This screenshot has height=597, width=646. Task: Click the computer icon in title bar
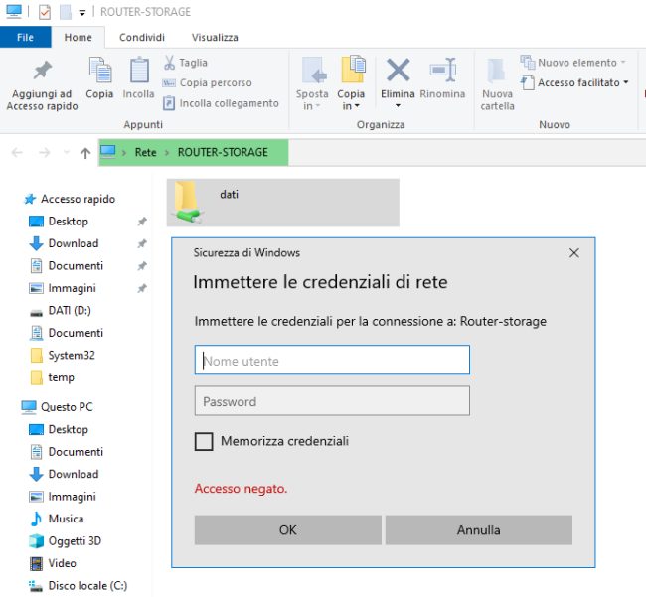(14, 11)
